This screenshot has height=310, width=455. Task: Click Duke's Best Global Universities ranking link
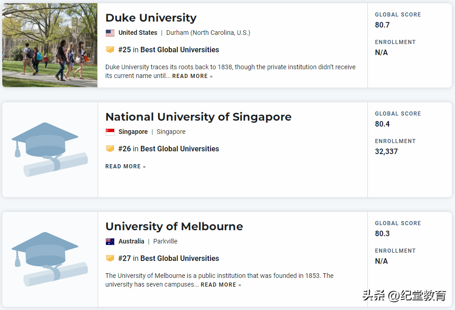click(179, 50)
